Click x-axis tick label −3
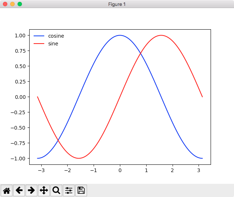Screen dimensions: 234x197 click(x=41, y=170)
